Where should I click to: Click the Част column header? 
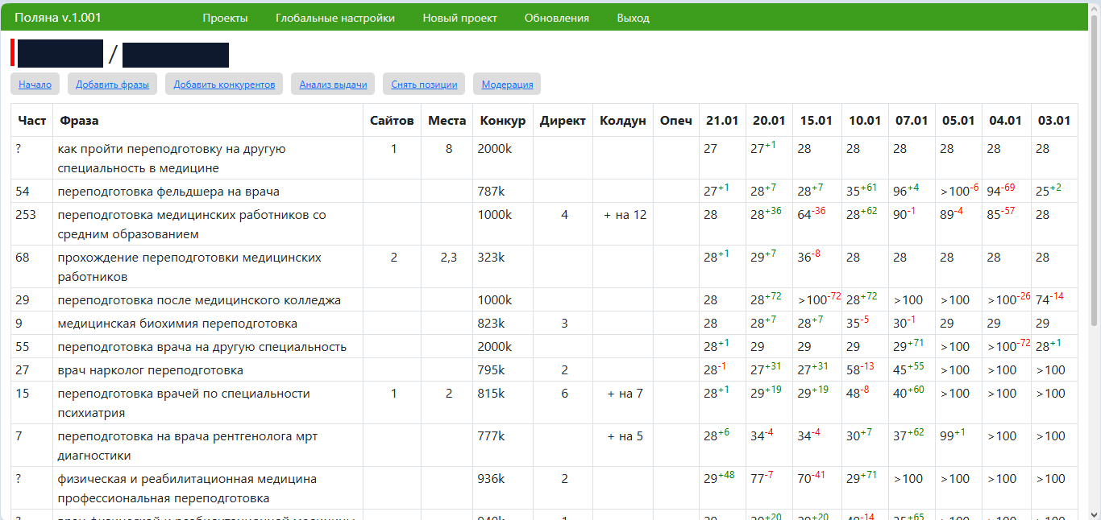pyautogui.click(x=31, y=121)
